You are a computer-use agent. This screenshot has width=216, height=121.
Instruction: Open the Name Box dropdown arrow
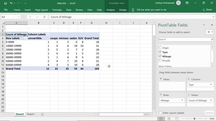click(x=19, y=17)
